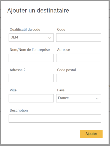Click the Ville text field
Image resolution: width=110 pixels, height=146 pixels.
(31, 98)
